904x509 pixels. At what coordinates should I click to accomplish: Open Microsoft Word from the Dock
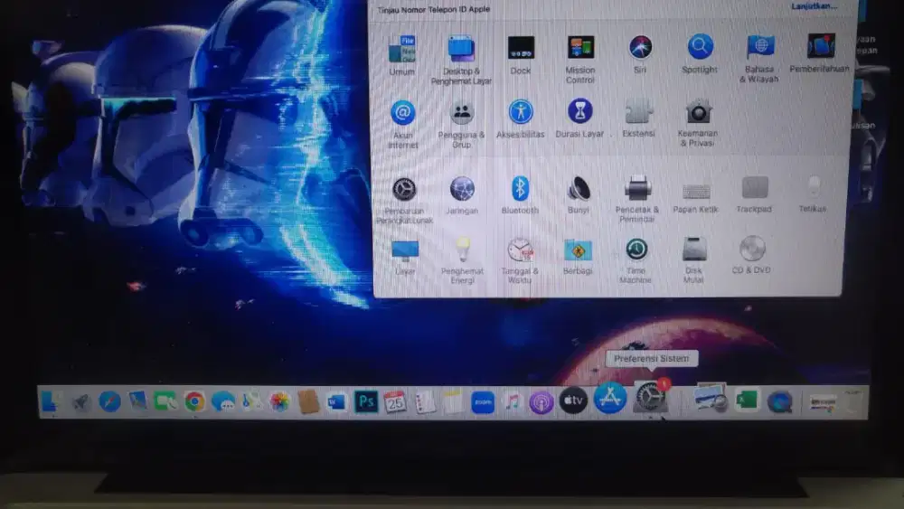point(336,401)
